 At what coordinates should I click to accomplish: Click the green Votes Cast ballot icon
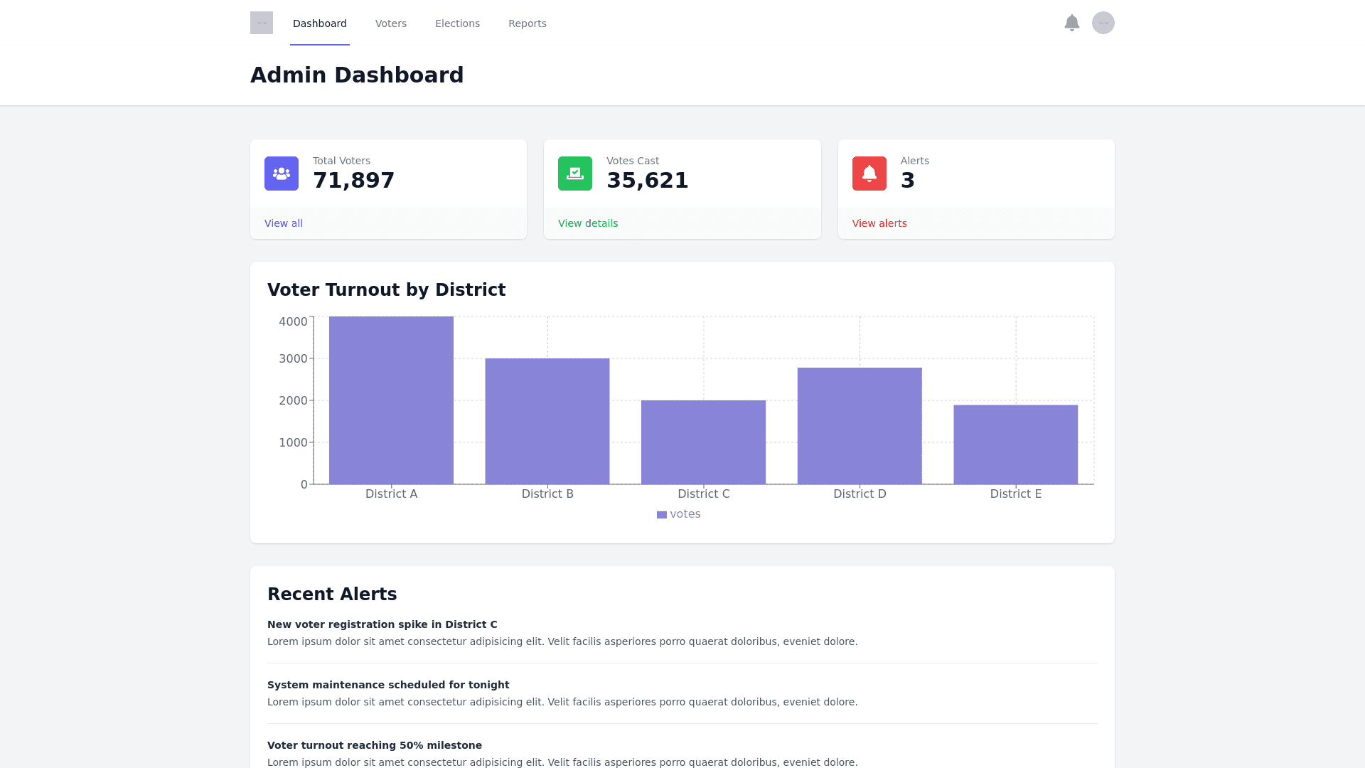tap(575, 174)
